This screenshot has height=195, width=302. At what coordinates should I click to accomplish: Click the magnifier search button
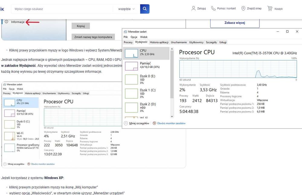pos(145,9)
